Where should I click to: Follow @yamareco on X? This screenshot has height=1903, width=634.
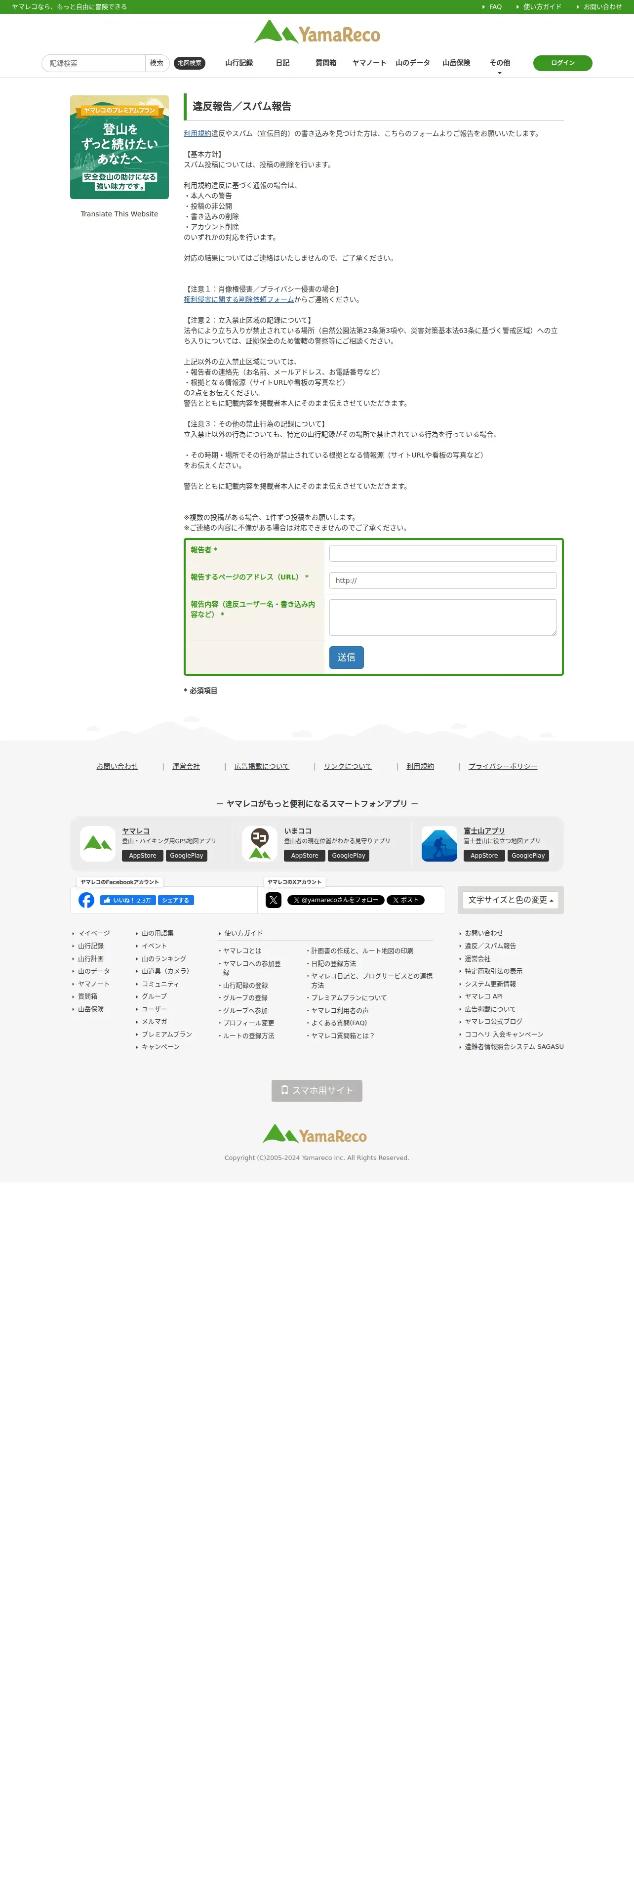pyautogui.click(x=336, y=900)
